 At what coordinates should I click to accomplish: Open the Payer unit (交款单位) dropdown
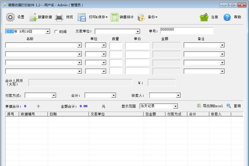pyautogui.click(x=137, y=31)
